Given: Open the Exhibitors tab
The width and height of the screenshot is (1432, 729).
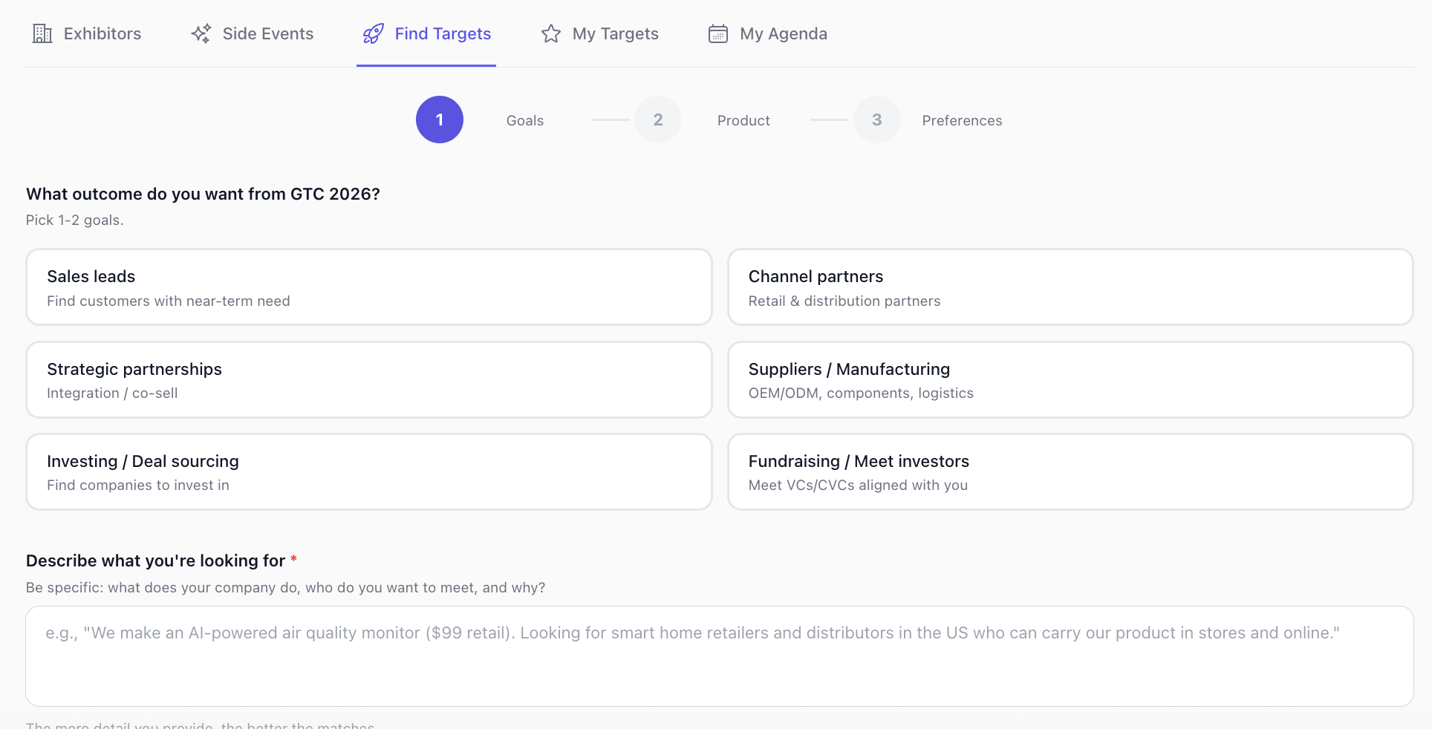Looking at the screenshot, I should (x=102, y=33).
